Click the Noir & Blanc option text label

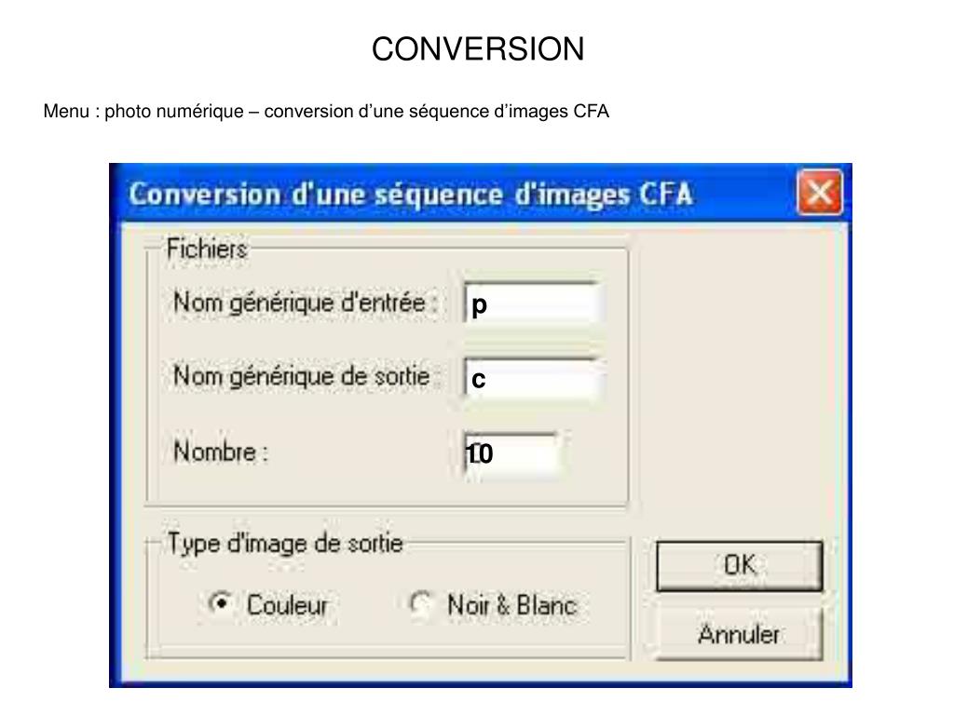pos(512,605)
